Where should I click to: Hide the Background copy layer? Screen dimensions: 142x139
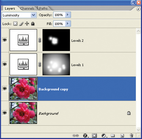coord(5,88)
